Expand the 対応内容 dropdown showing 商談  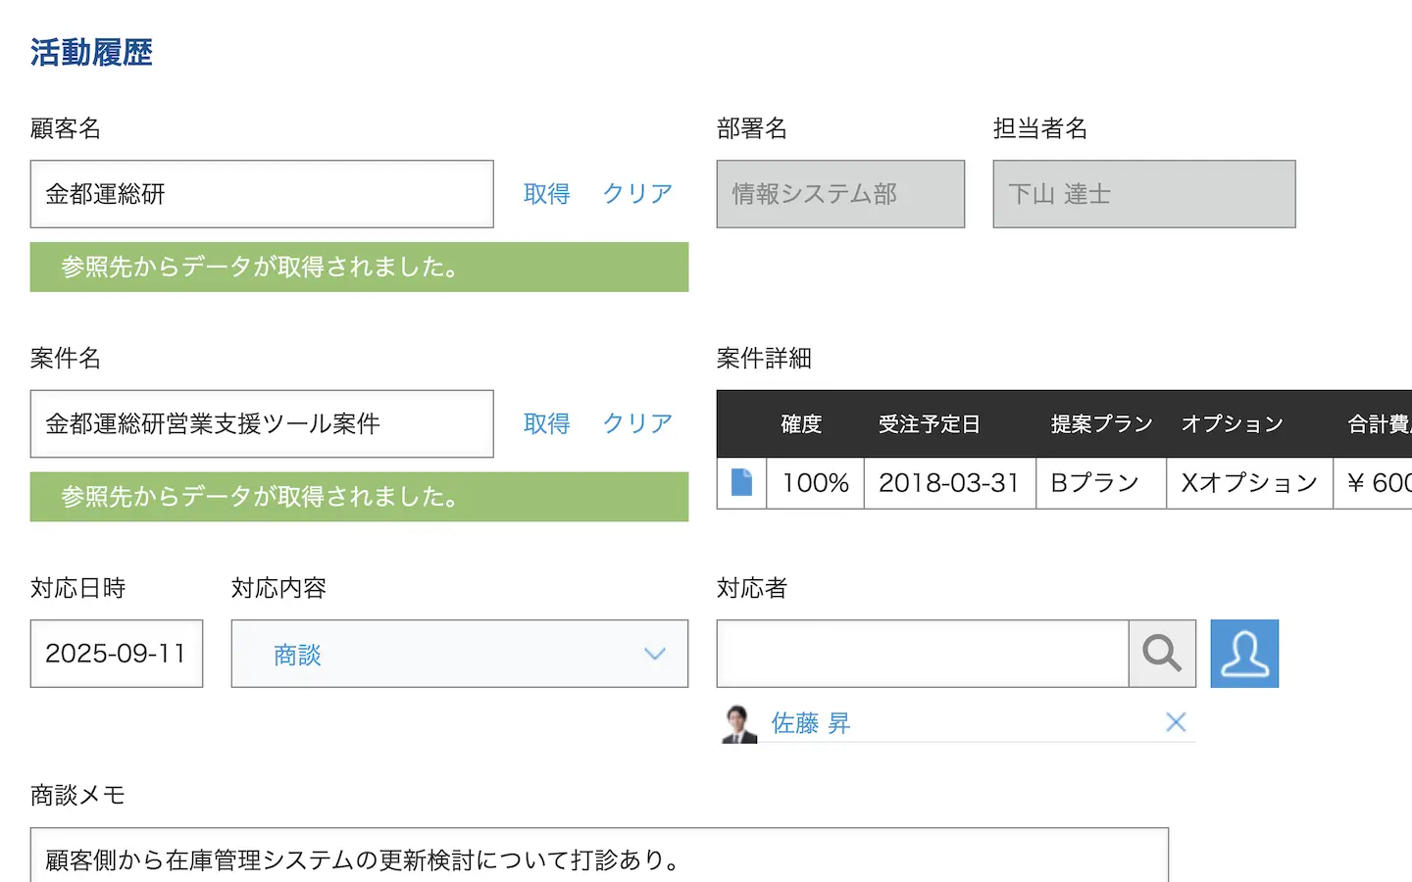click(x=459, y=654)
